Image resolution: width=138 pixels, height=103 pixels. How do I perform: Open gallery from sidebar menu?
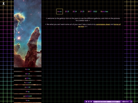(28, 78)
